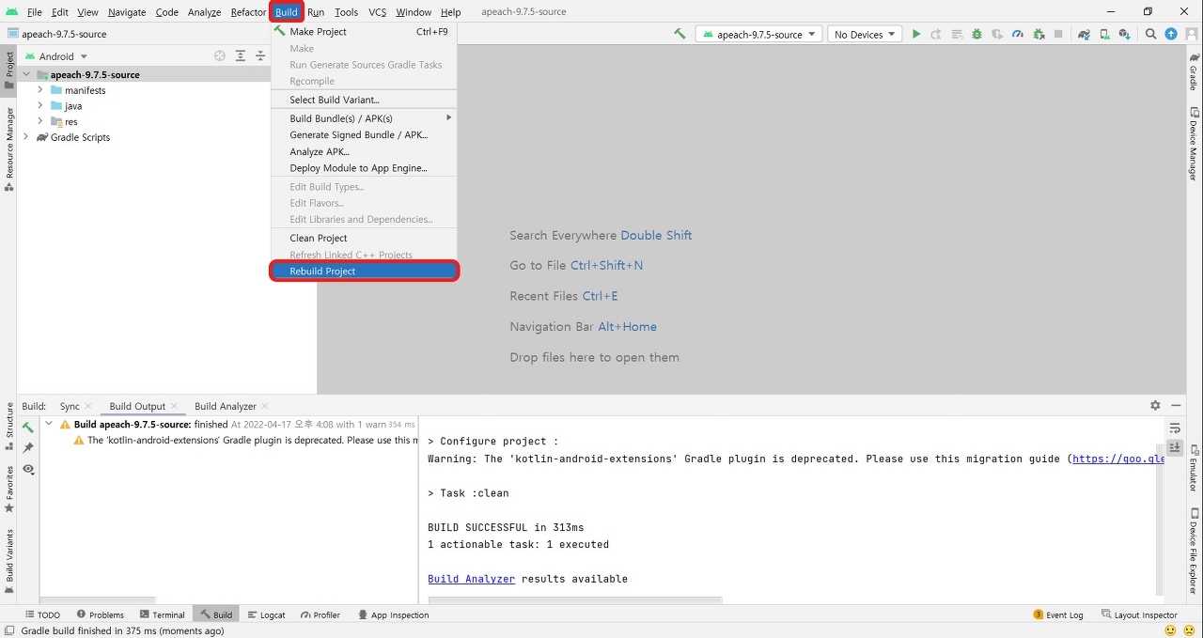Switch to the Build Analyzer tab
Screen dimensions: 1203x638
click(x=225, y=406)
